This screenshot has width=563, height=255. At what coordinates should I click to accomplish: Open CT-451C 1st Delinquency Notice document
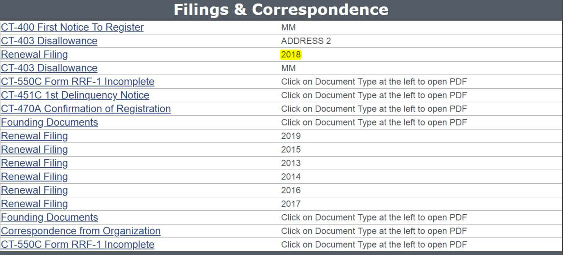pyautogui.click(x=75, y=95)
